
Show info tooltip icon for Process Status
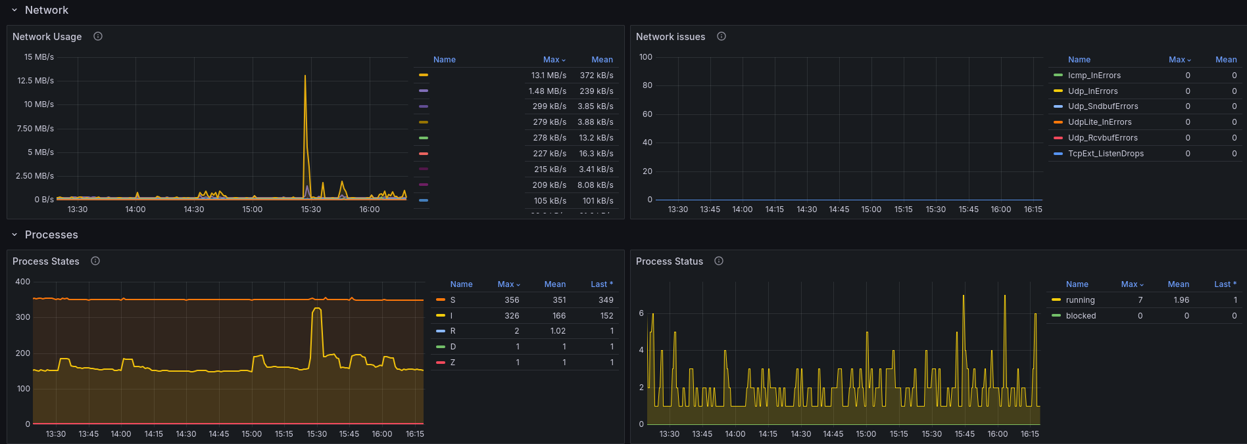[719, 261]
